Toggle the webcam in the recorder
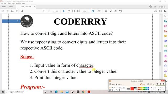The image size is (168, 94). (x=157, y=84)
